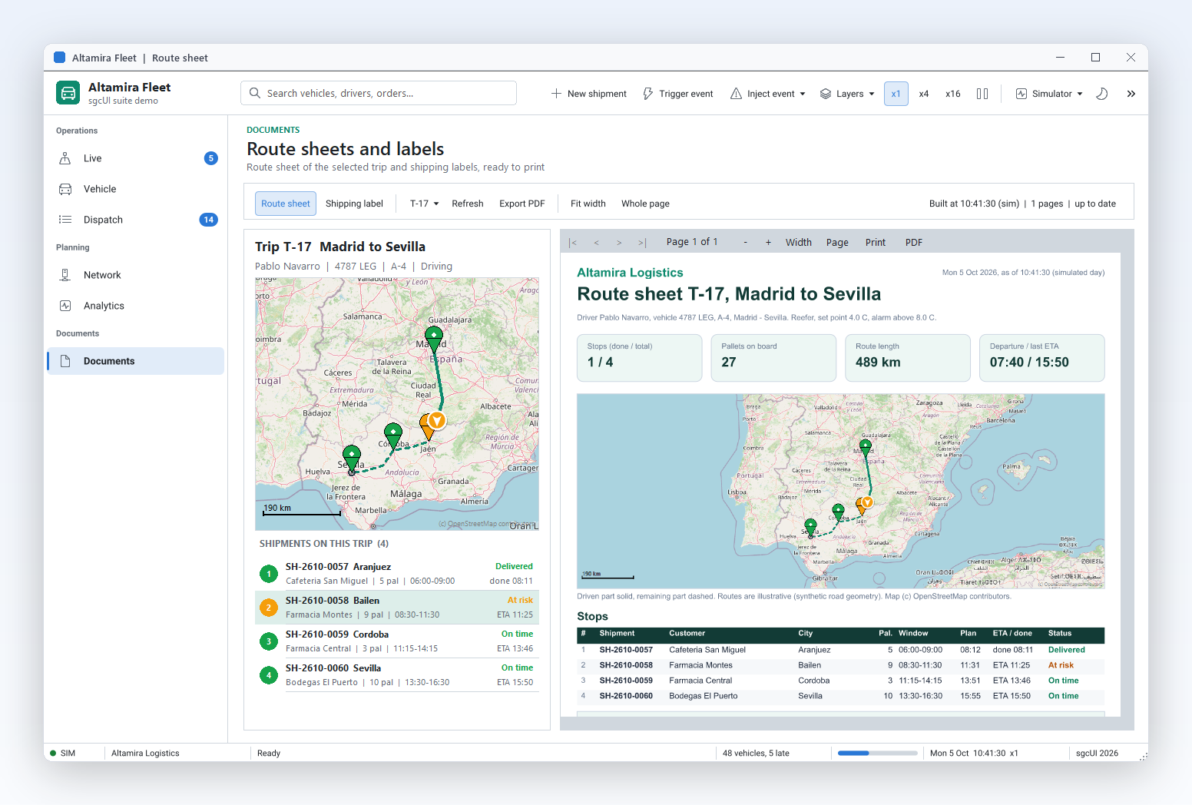Click the green stop 4 badge for Sevilla

click(x=269, y=675)
